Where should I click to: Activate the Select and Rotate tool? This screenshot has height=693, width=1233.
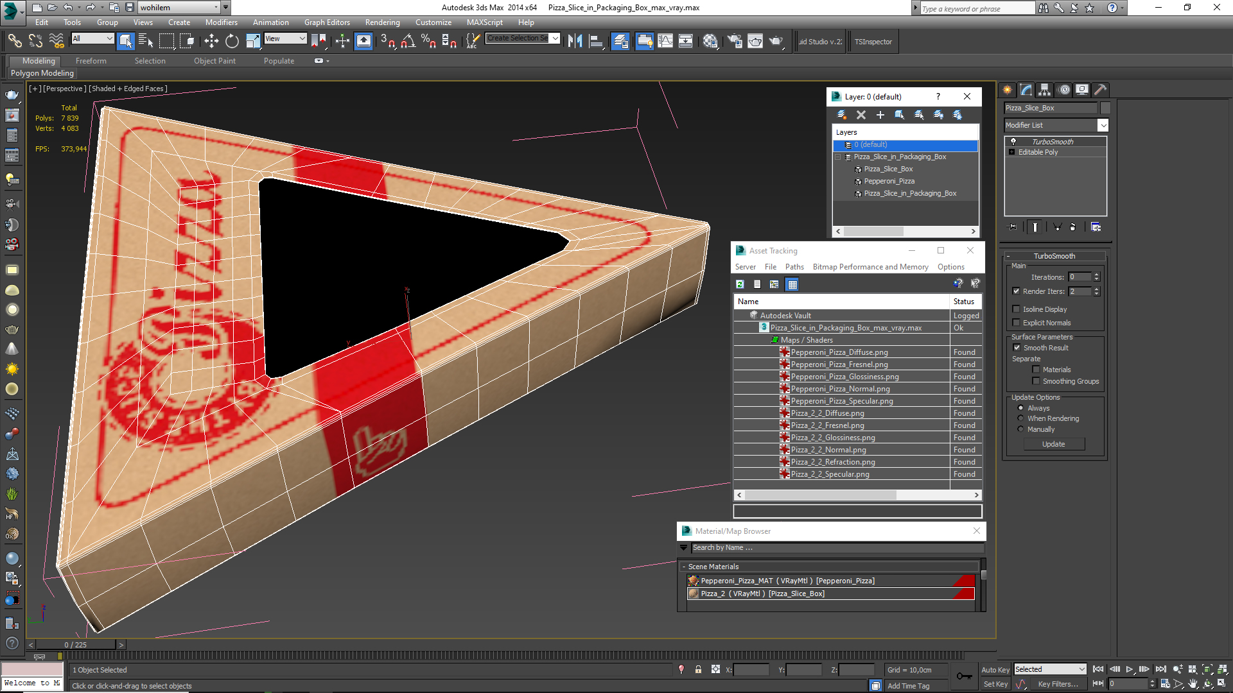point(232,42)
